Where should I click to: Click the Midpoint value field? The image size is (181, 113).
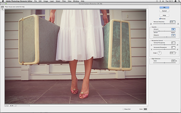[173, 35]
